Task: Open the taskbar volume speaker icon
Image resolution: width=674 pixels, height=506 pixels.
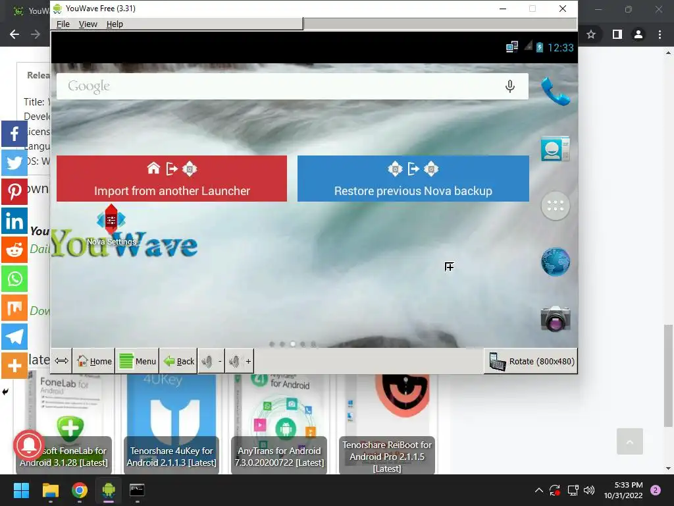Action: coord(589,490)
